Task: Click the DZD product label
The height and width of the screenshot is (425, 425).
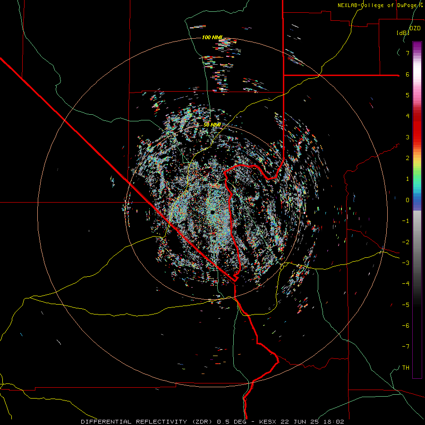Action: pyautogui.click(x=415, y=28)
